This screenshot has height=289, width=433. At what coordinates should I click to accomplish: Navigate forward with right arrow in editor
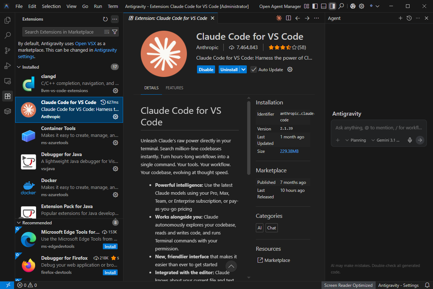coord(307,18)
